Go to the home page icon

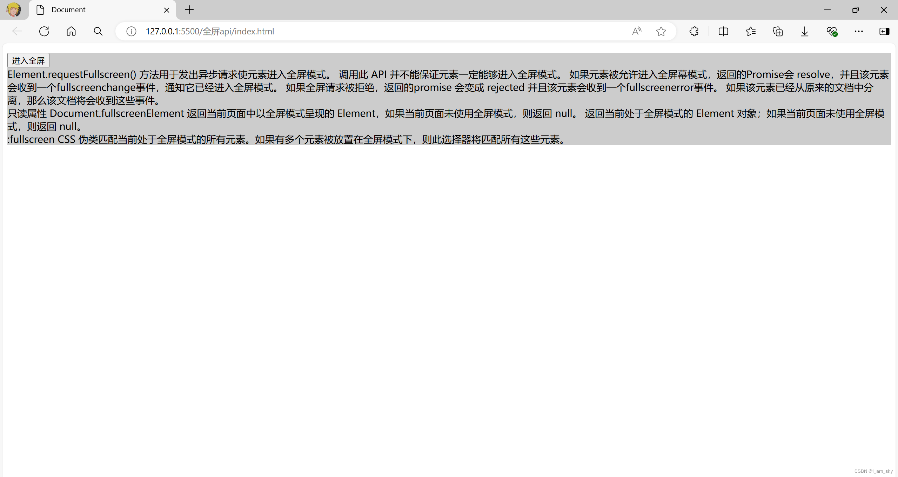tap(71, 31)
